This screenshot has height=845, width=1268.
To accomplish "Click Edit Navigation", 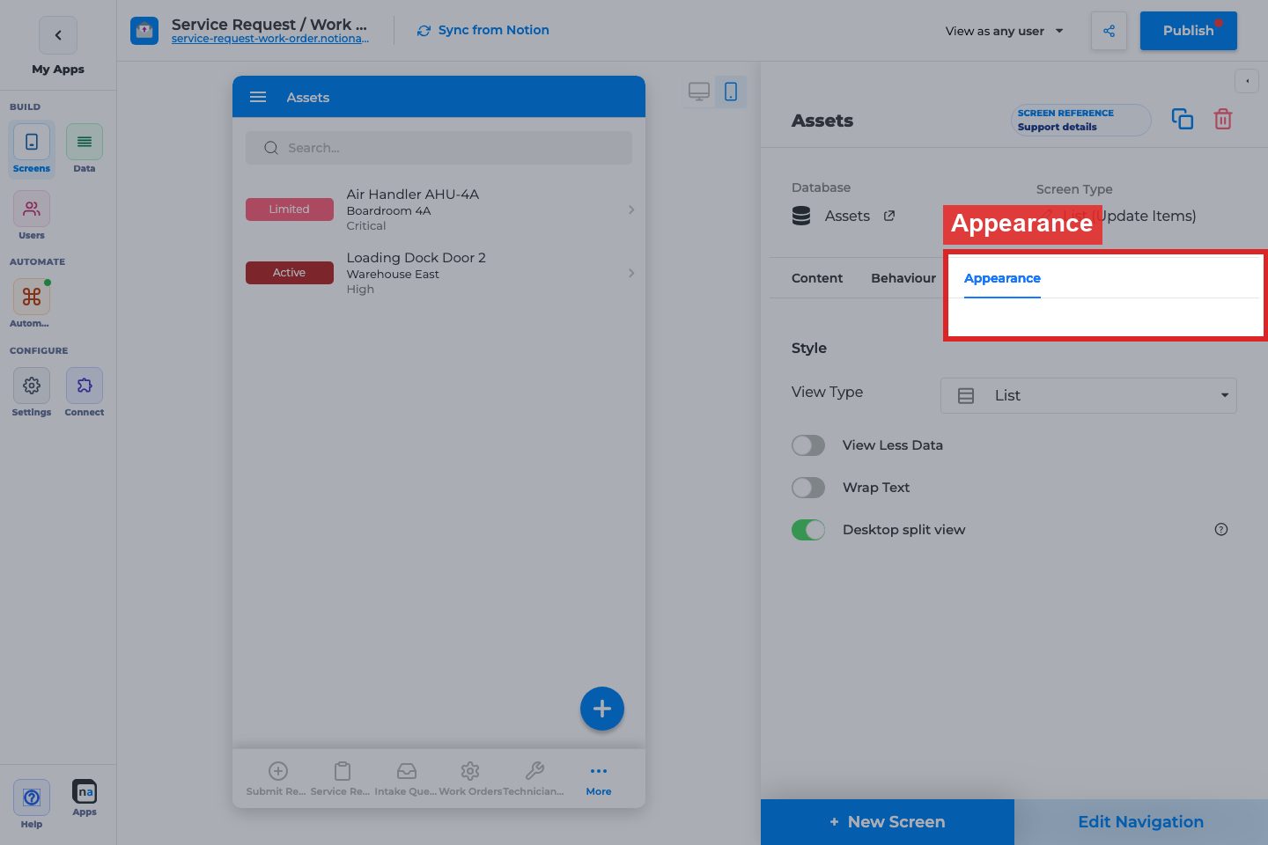I will [x=1141, y=822].
